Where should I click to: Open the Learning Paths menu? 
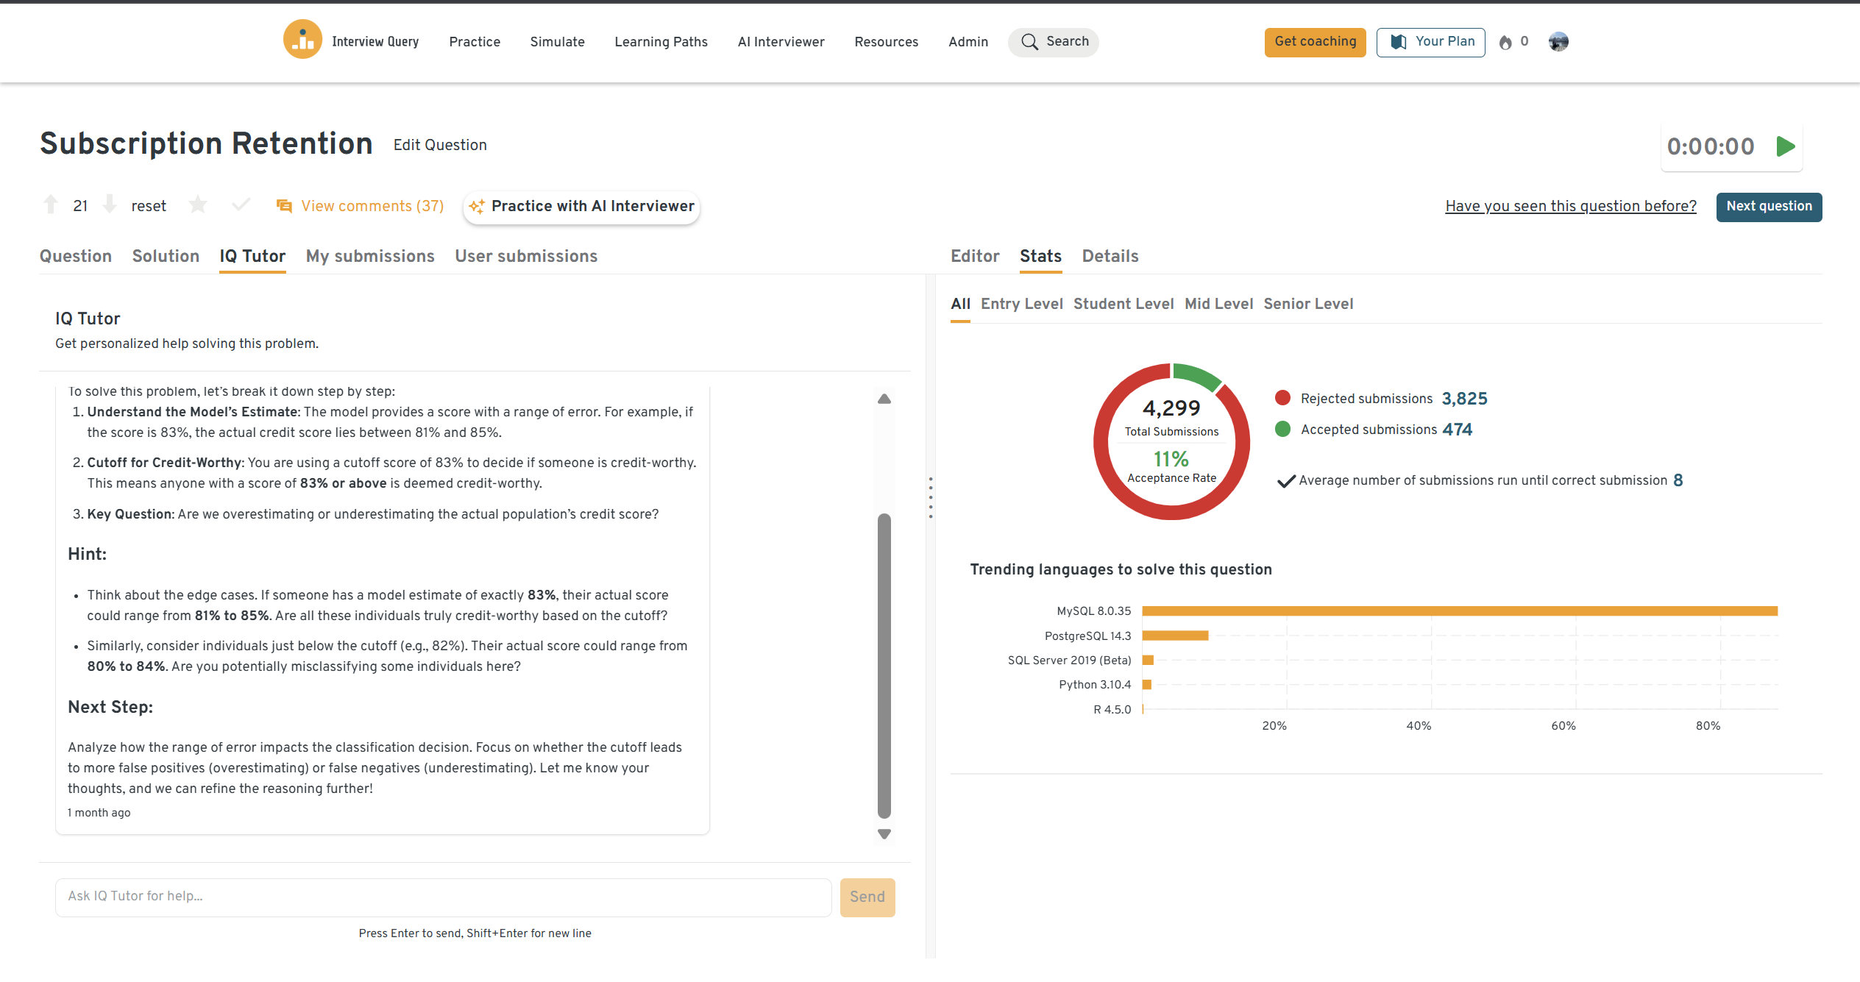tap(661, 42)
